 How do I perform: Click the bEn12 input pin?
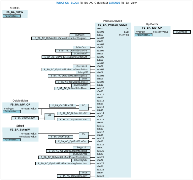point(100,98)
